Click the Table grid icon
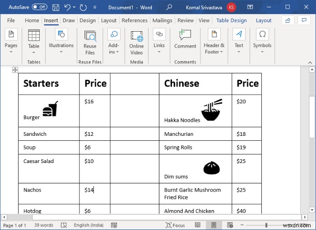This screenshot has height=230, width=316. tap(34, 35)
